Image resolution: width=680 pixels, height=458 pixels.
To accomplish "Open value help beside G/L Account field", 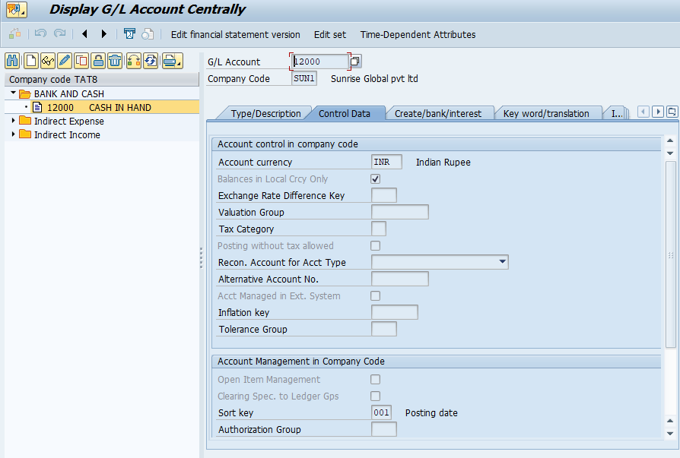I will (x=355, y=62).
